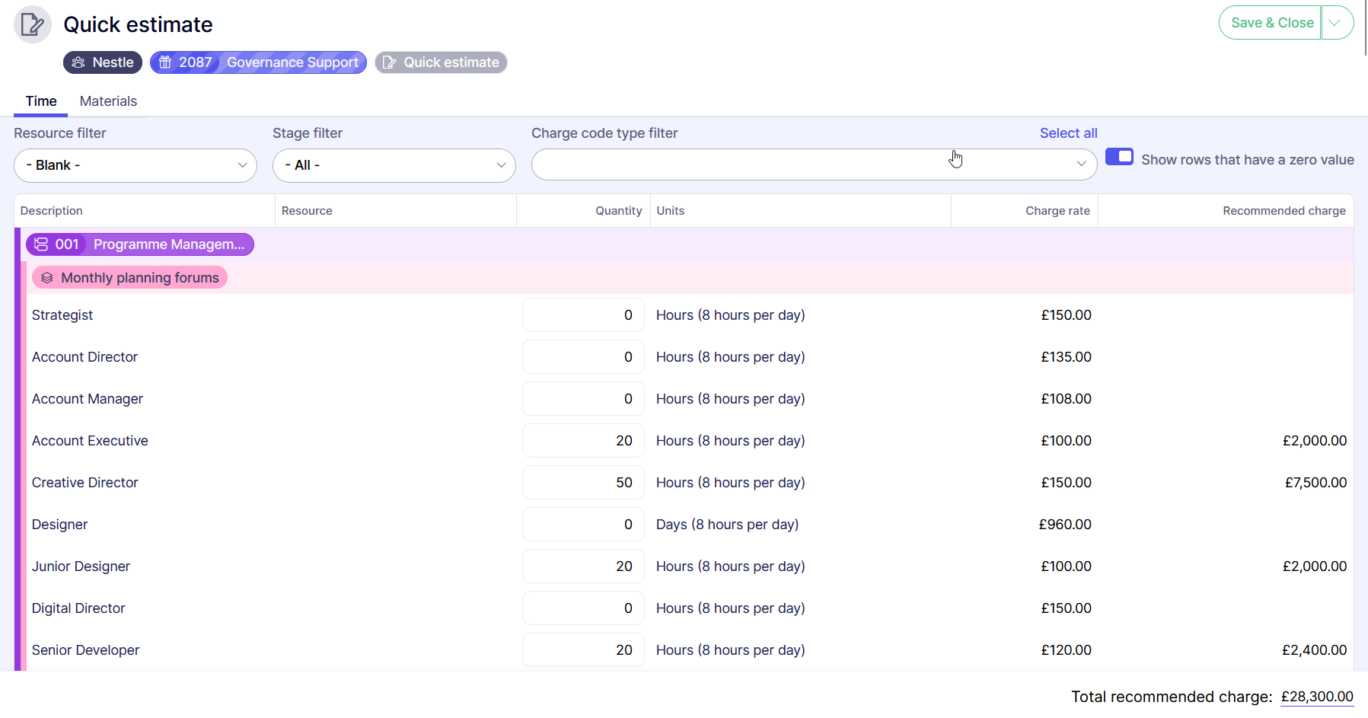Screen dimensions: 1368x718
Task: Click the Nestle client people icon
Action: point(78,62)
